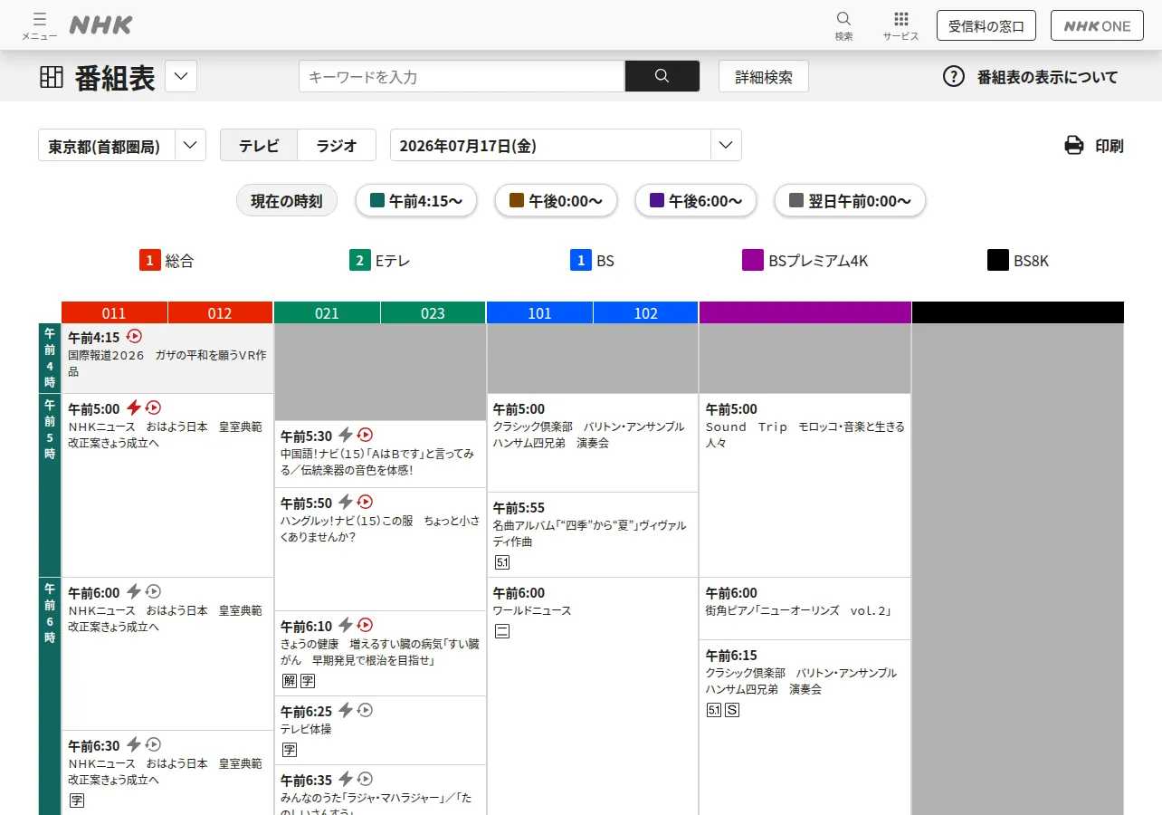The width and height of the screenshot is (1162, 815).
Task: Click the 番組表 grid icon beside the title
Action: [52, 77]
